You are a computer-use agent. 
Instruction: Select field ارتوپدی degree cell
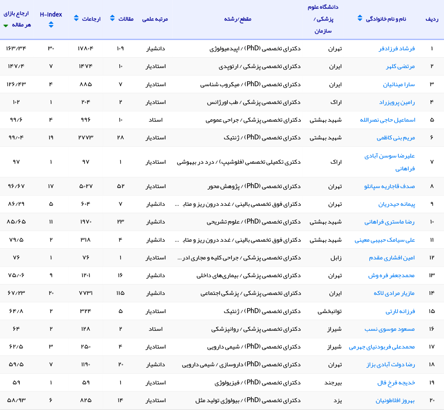tap(260, 66)
